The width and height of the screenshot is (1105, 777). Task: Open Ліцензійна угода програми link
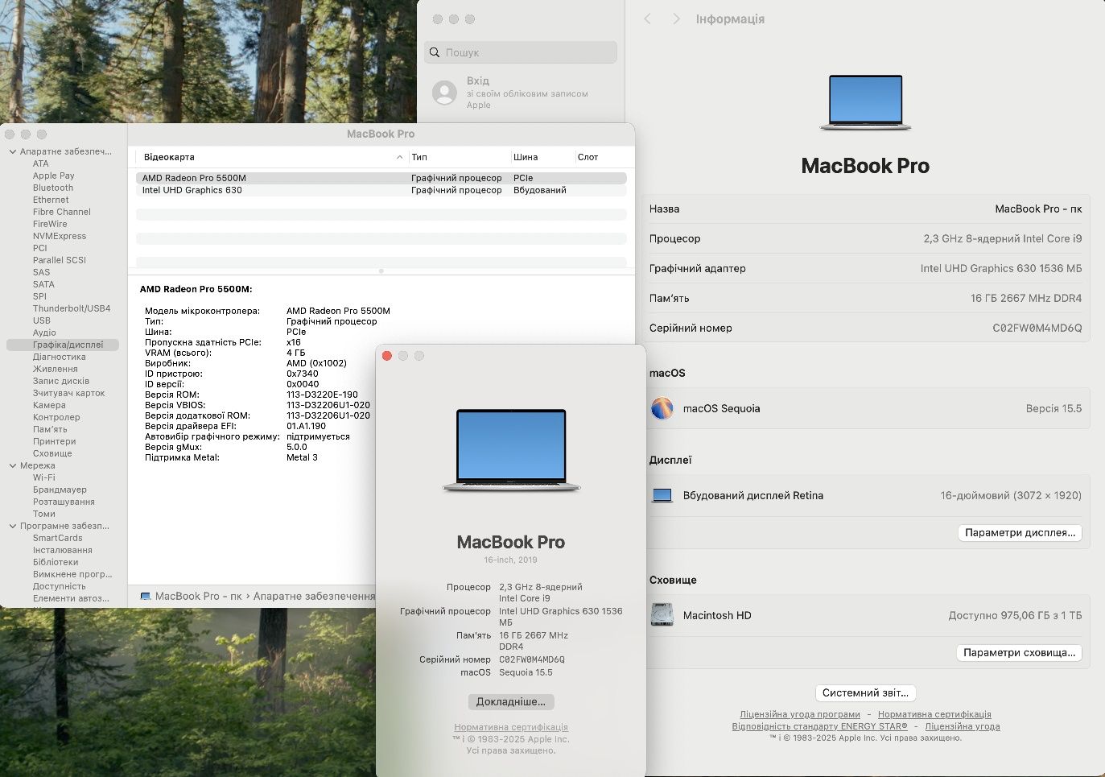pos(800,714)
